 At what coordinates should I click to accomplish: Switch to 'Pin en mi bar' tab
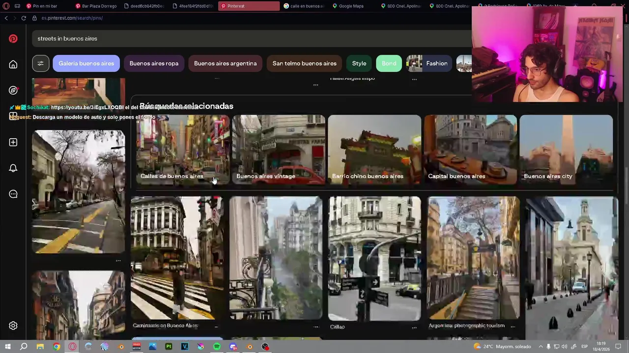[48, 6]
